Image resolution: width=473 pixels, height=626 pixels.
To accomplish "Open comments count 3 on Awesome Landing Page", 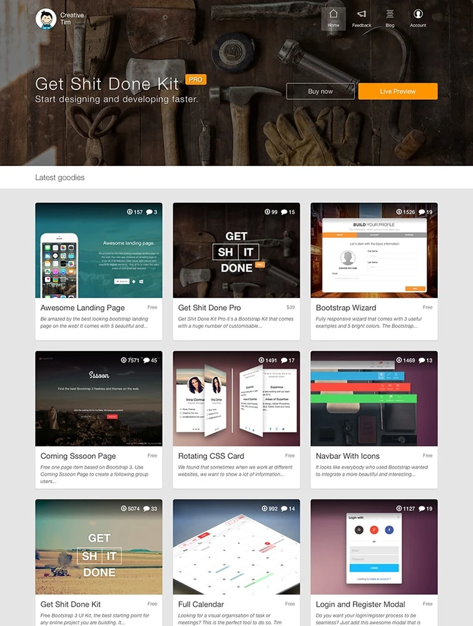I will point(151,212).
